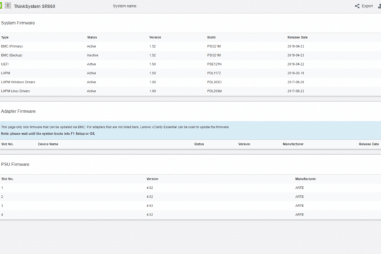
Task: Click release date 2017-06-20
Action: (296, 82)
